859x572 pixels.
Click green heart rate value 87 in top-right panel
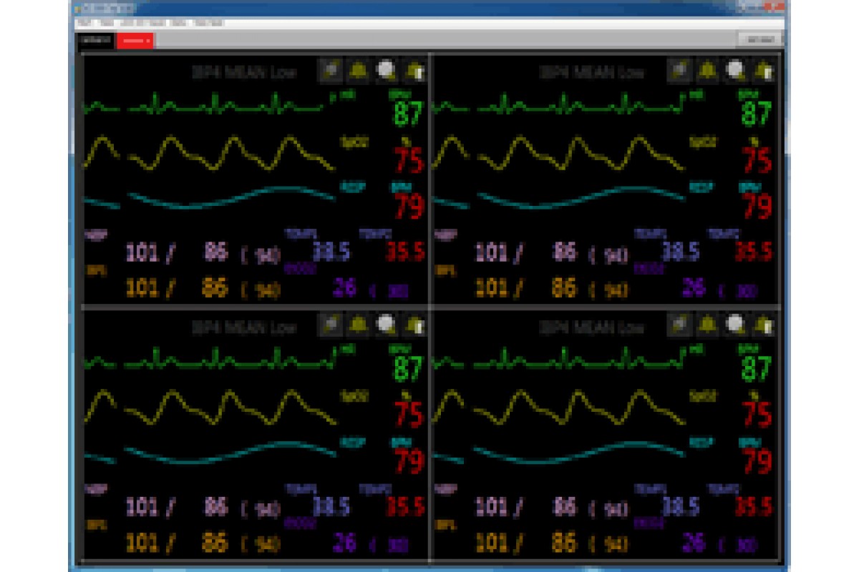(756, 114)
